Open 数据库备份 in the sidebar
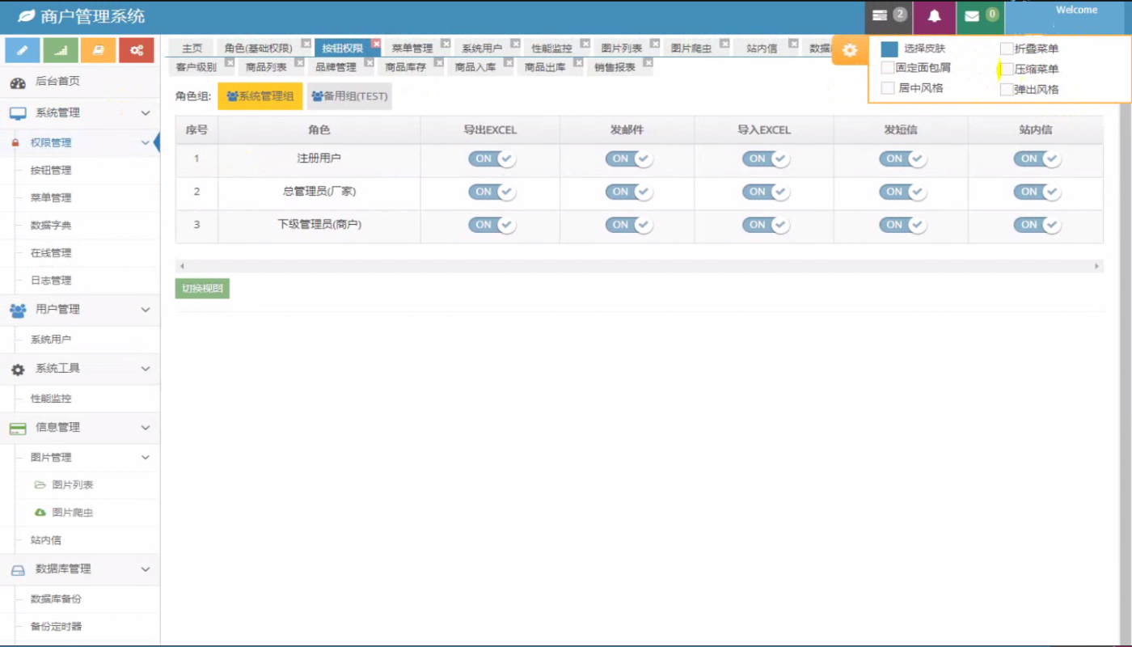Screen dimensions: 1132x647 click(x=56, y=599)
